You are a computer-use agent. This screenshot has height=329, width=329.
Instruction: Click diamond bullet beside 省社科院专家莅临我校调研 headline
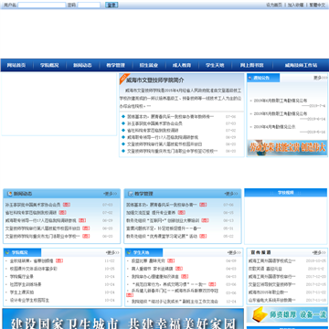pyautogui.click(x=123, y=131)
